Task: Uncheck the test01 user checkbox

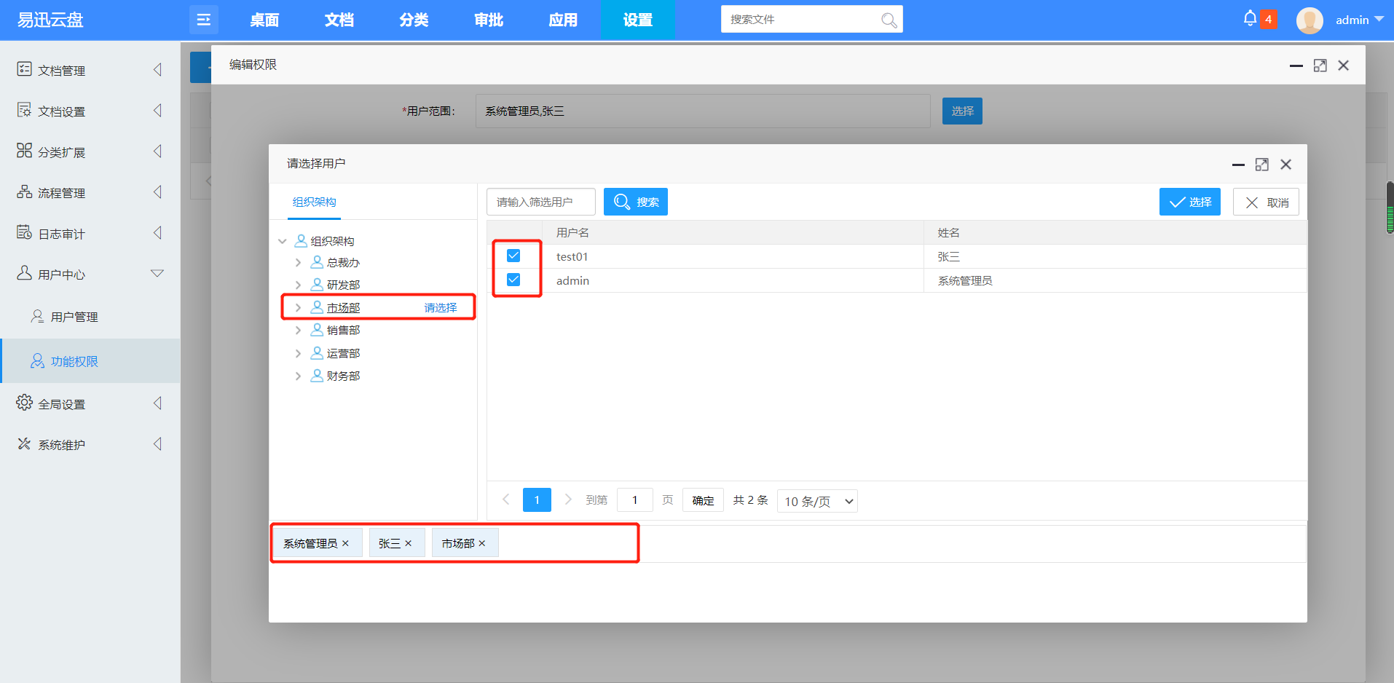Action: [515, 256]
